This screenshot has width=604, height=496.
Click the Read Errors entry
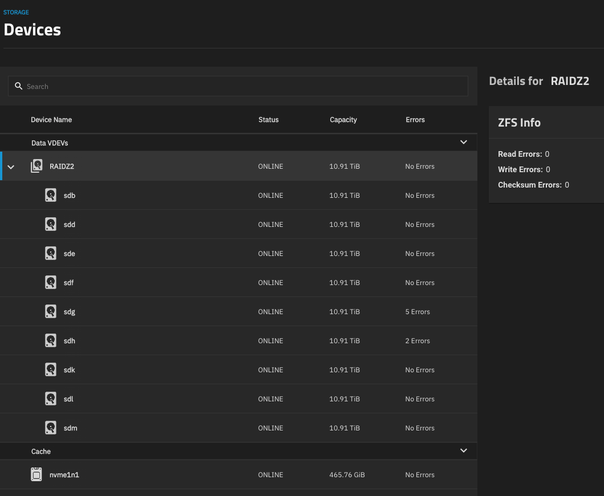[524, 154]
